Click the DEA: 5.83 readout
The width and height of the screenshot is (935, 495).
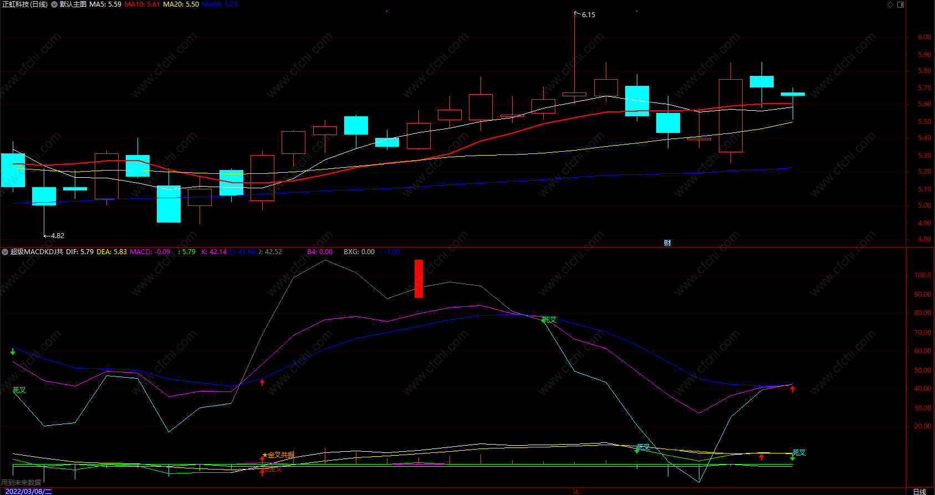(112, 252)
